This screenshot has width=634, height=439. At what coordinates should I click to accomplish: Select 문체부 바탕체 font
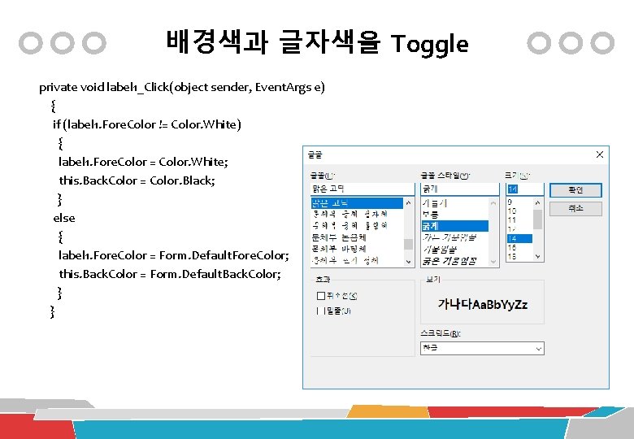coord(357,249)
